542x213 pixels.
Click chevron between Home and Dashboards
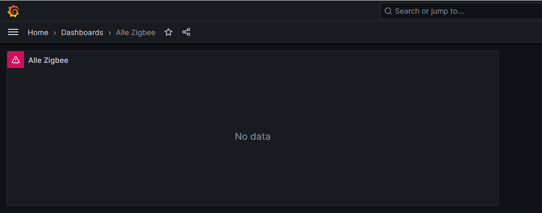pos(55,32)
